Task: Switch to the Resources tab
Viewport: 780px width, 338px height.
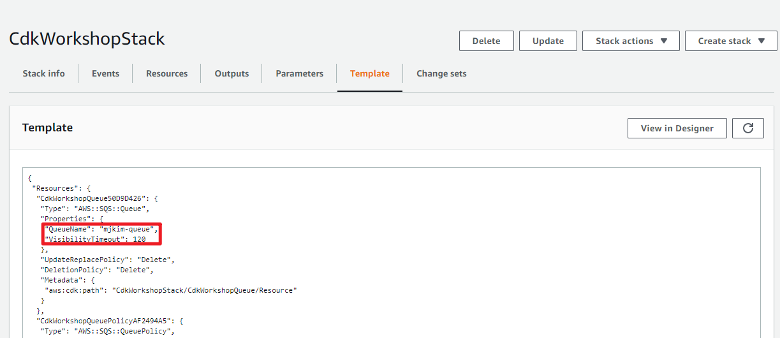Action: (166, 73)
